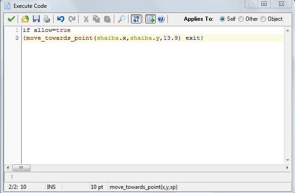Viewport: 295px width, 193px height.
Task: Toggle the code completion button
Action: coord(150,19)
